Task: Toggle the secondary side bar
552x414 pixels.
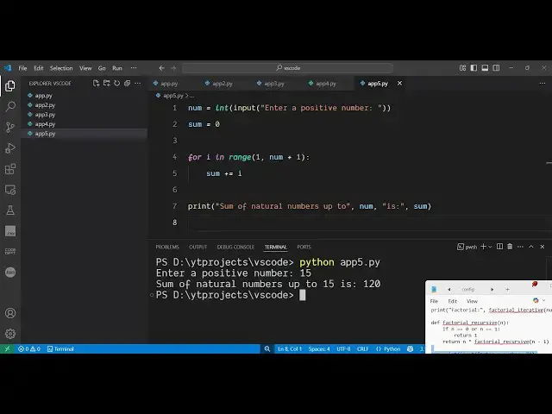Action: 496,68
